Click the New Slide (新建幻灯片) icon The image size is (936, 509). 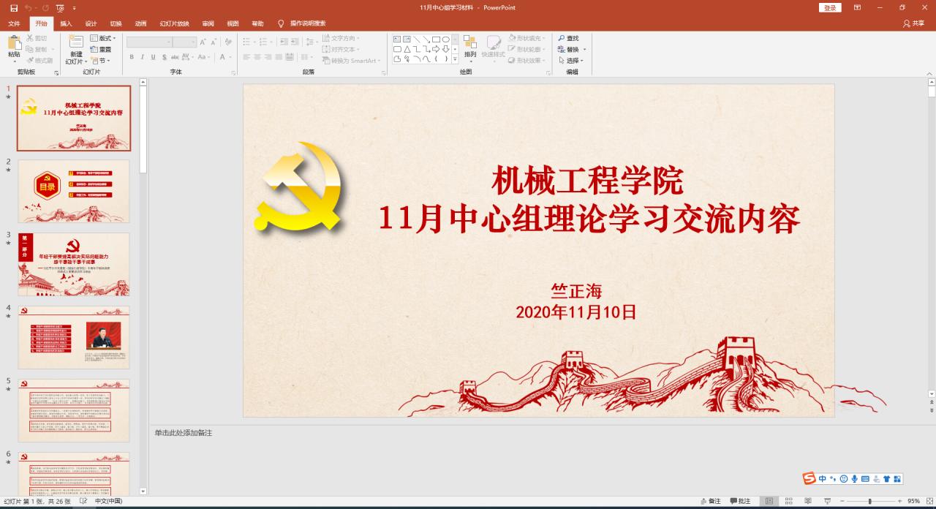pyautogui.click(x=76, y=44)
